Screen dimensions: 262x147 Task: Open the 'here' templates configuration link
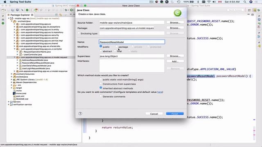[160, 92]
